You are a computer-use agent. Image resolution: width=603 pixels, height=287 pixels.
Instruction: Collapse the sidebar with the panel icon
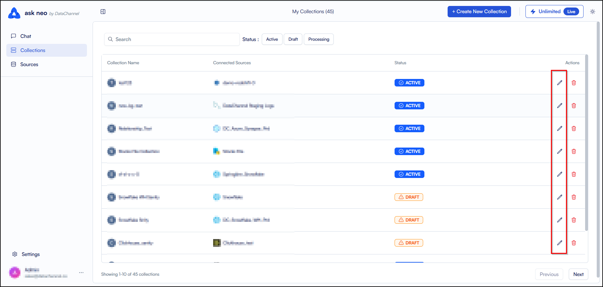(x=103, y=12)
